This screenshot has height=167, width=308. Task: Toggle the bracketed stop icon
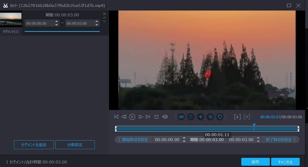point(247,117)
